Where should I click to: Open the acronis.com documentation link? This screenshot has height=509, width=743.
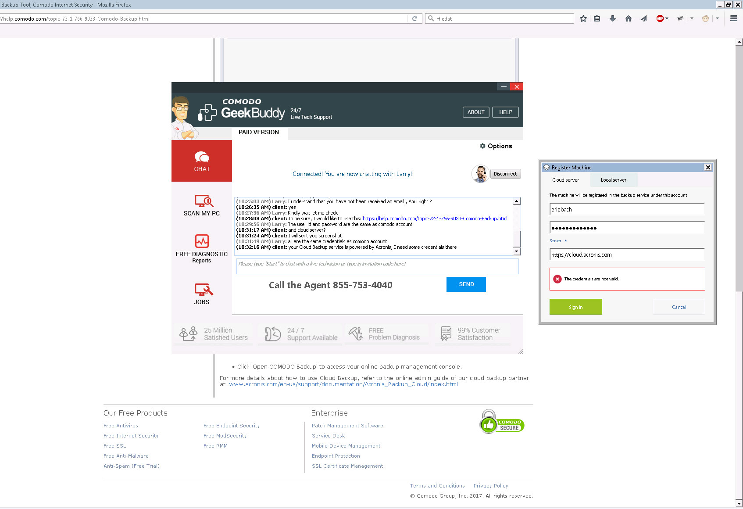pos(343,384)
